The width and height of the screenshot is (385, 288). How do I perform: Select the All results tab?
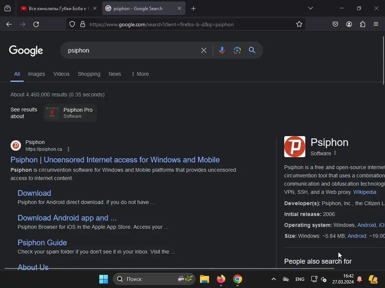click(17, 74)
